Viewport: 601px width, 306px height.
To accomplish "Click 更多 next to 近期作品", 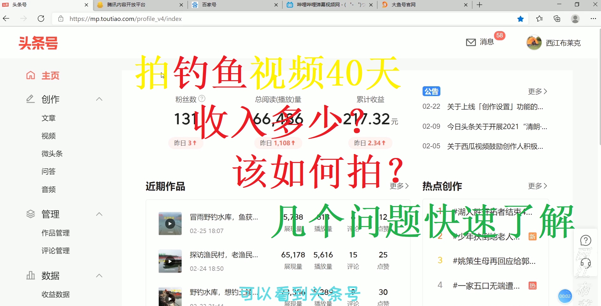I will coord(399,186).
